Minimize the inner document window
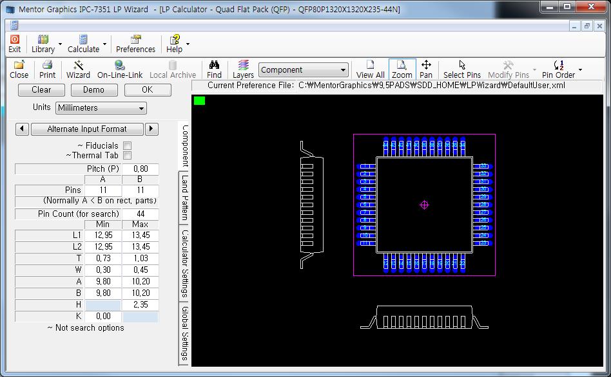Screen dimensions: 611x377 574,26
